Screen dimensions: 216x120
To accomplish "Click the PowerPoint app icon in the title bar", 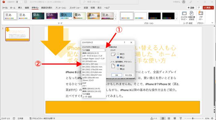I will pos(4,2).
